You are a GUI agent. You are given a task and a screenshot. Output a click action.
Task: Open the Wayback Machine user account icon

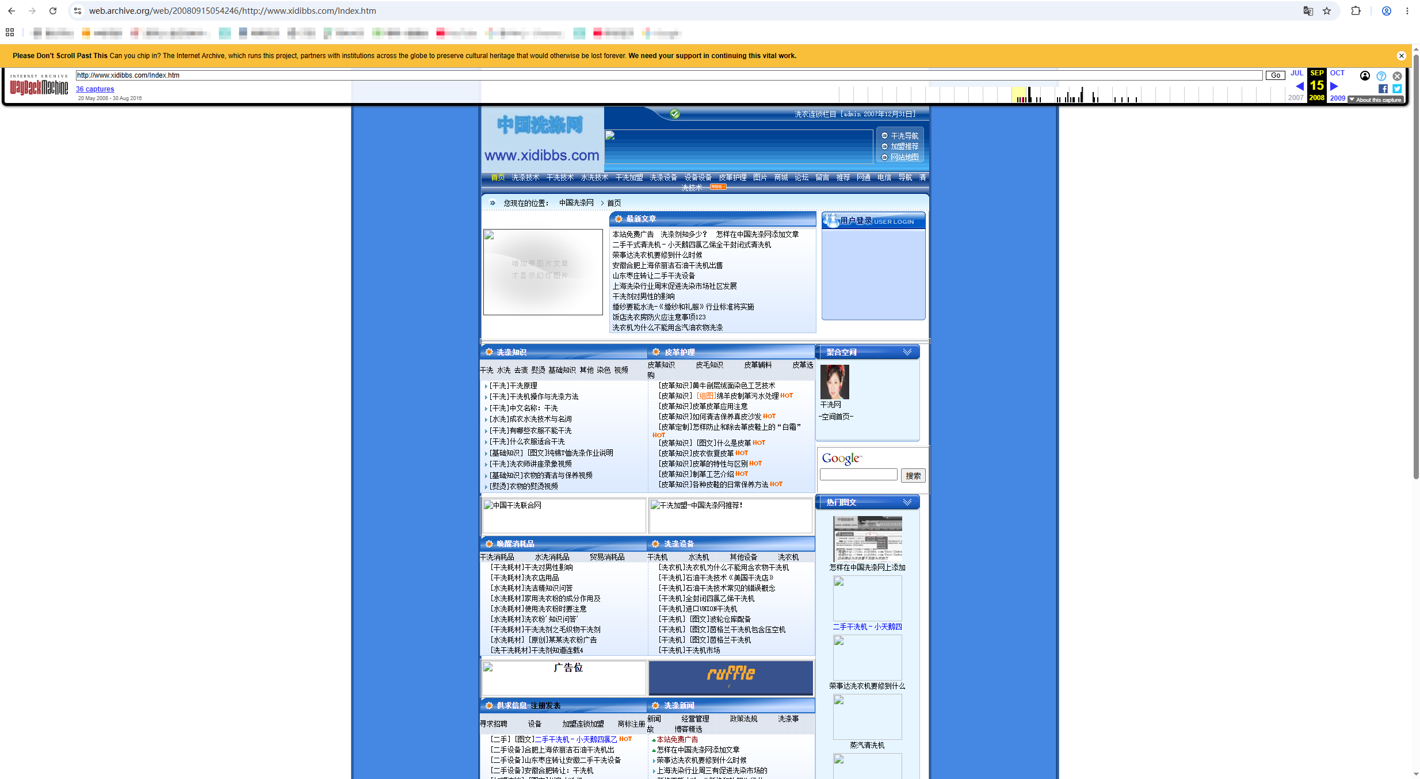point(1365,76)
